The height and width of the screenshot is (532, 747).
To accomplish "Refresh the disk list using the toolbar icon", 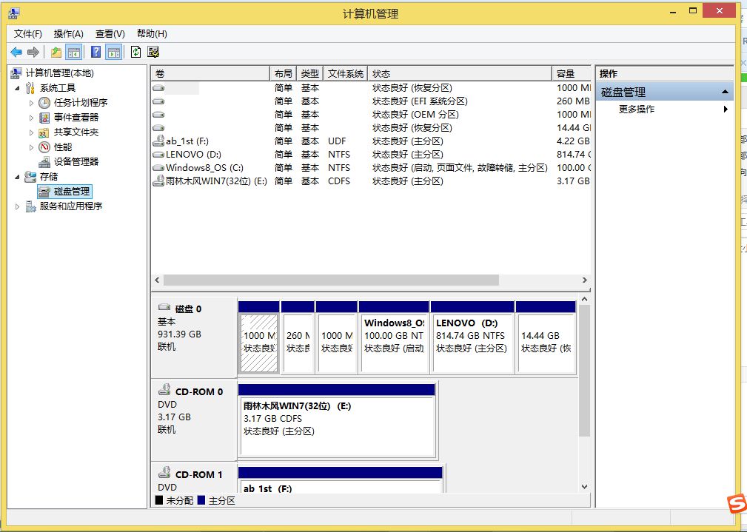I will 135,52.
